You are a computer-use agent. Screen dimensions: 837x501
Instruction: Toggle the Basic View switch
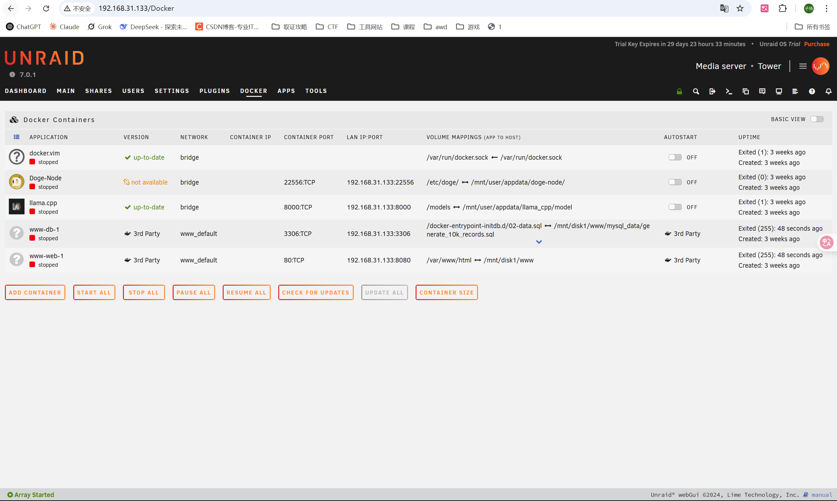pos(817,119)
